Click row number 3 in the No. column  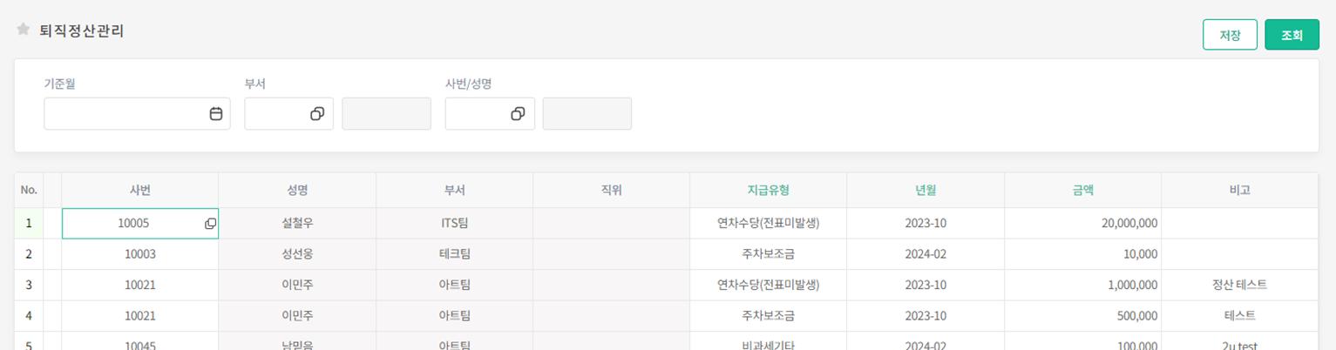click(x=29, y=285)
